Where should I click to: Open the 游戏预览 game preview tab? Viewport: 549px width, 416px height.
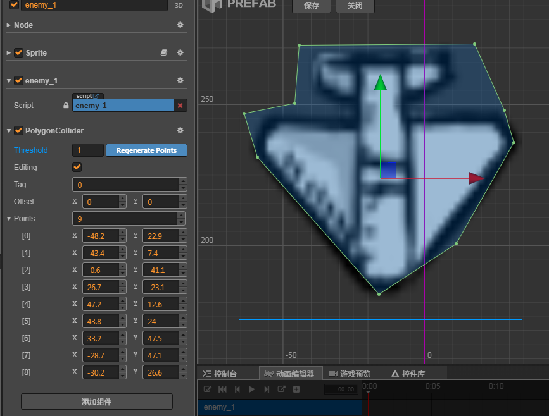(350, 374)
